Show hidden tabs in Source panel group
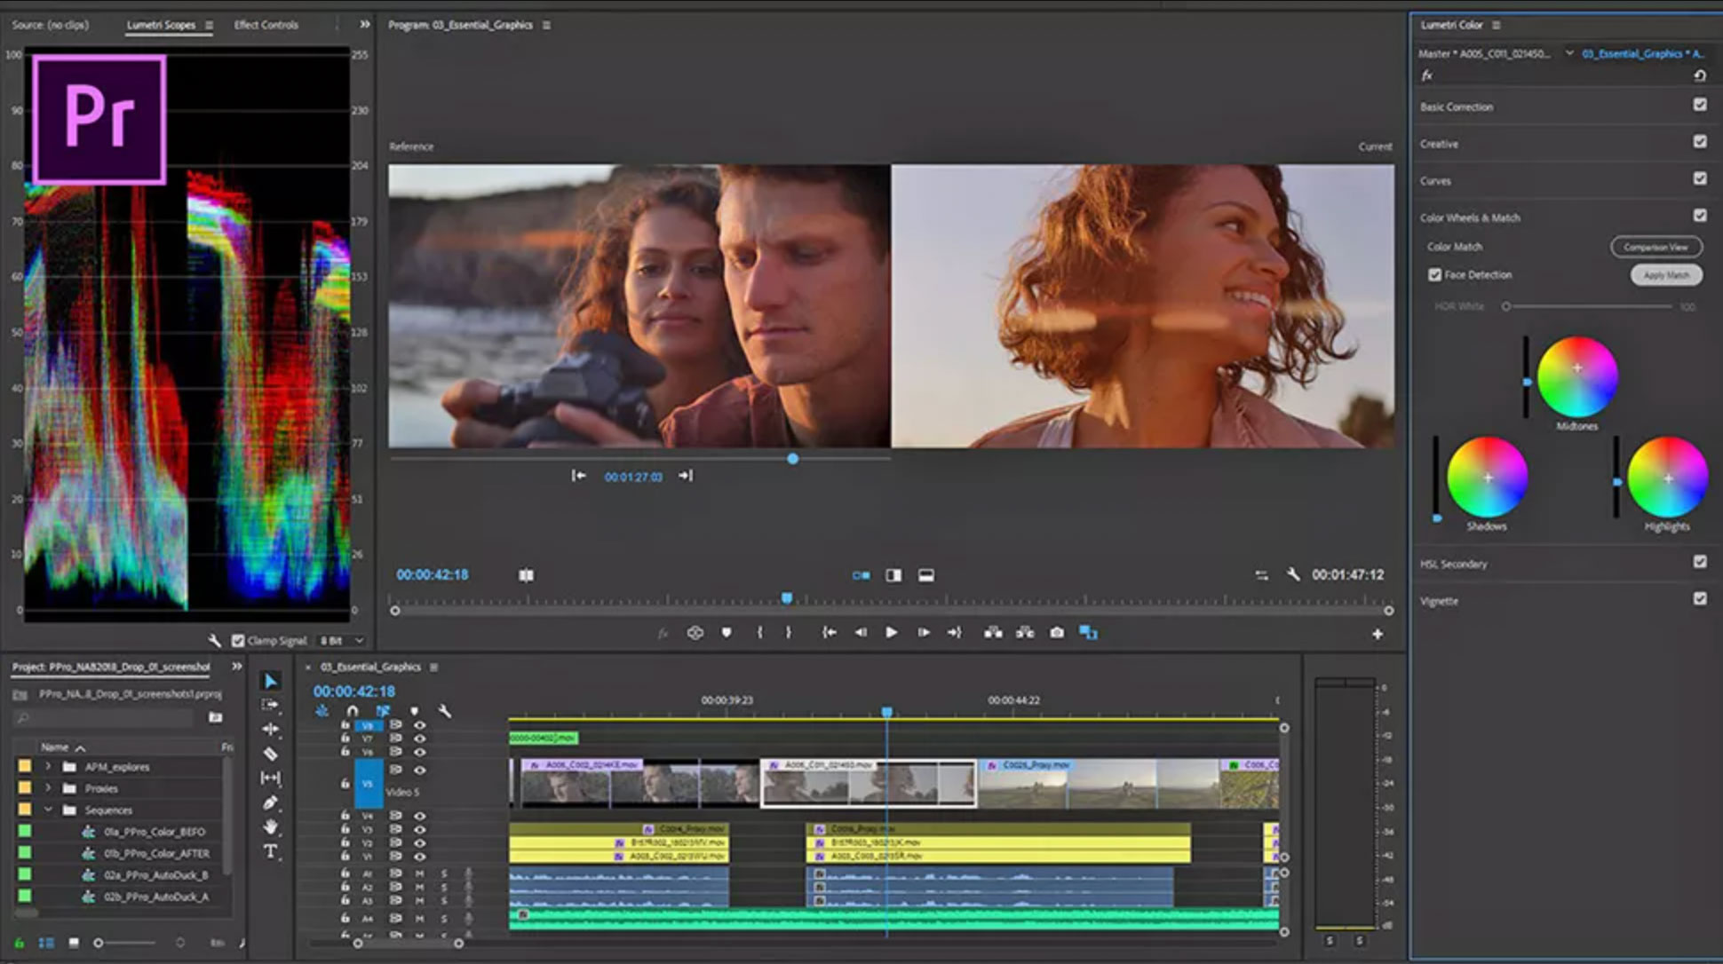Image resolution: width=1723 pixels, height=964 pixels. [x=364, y=24]
